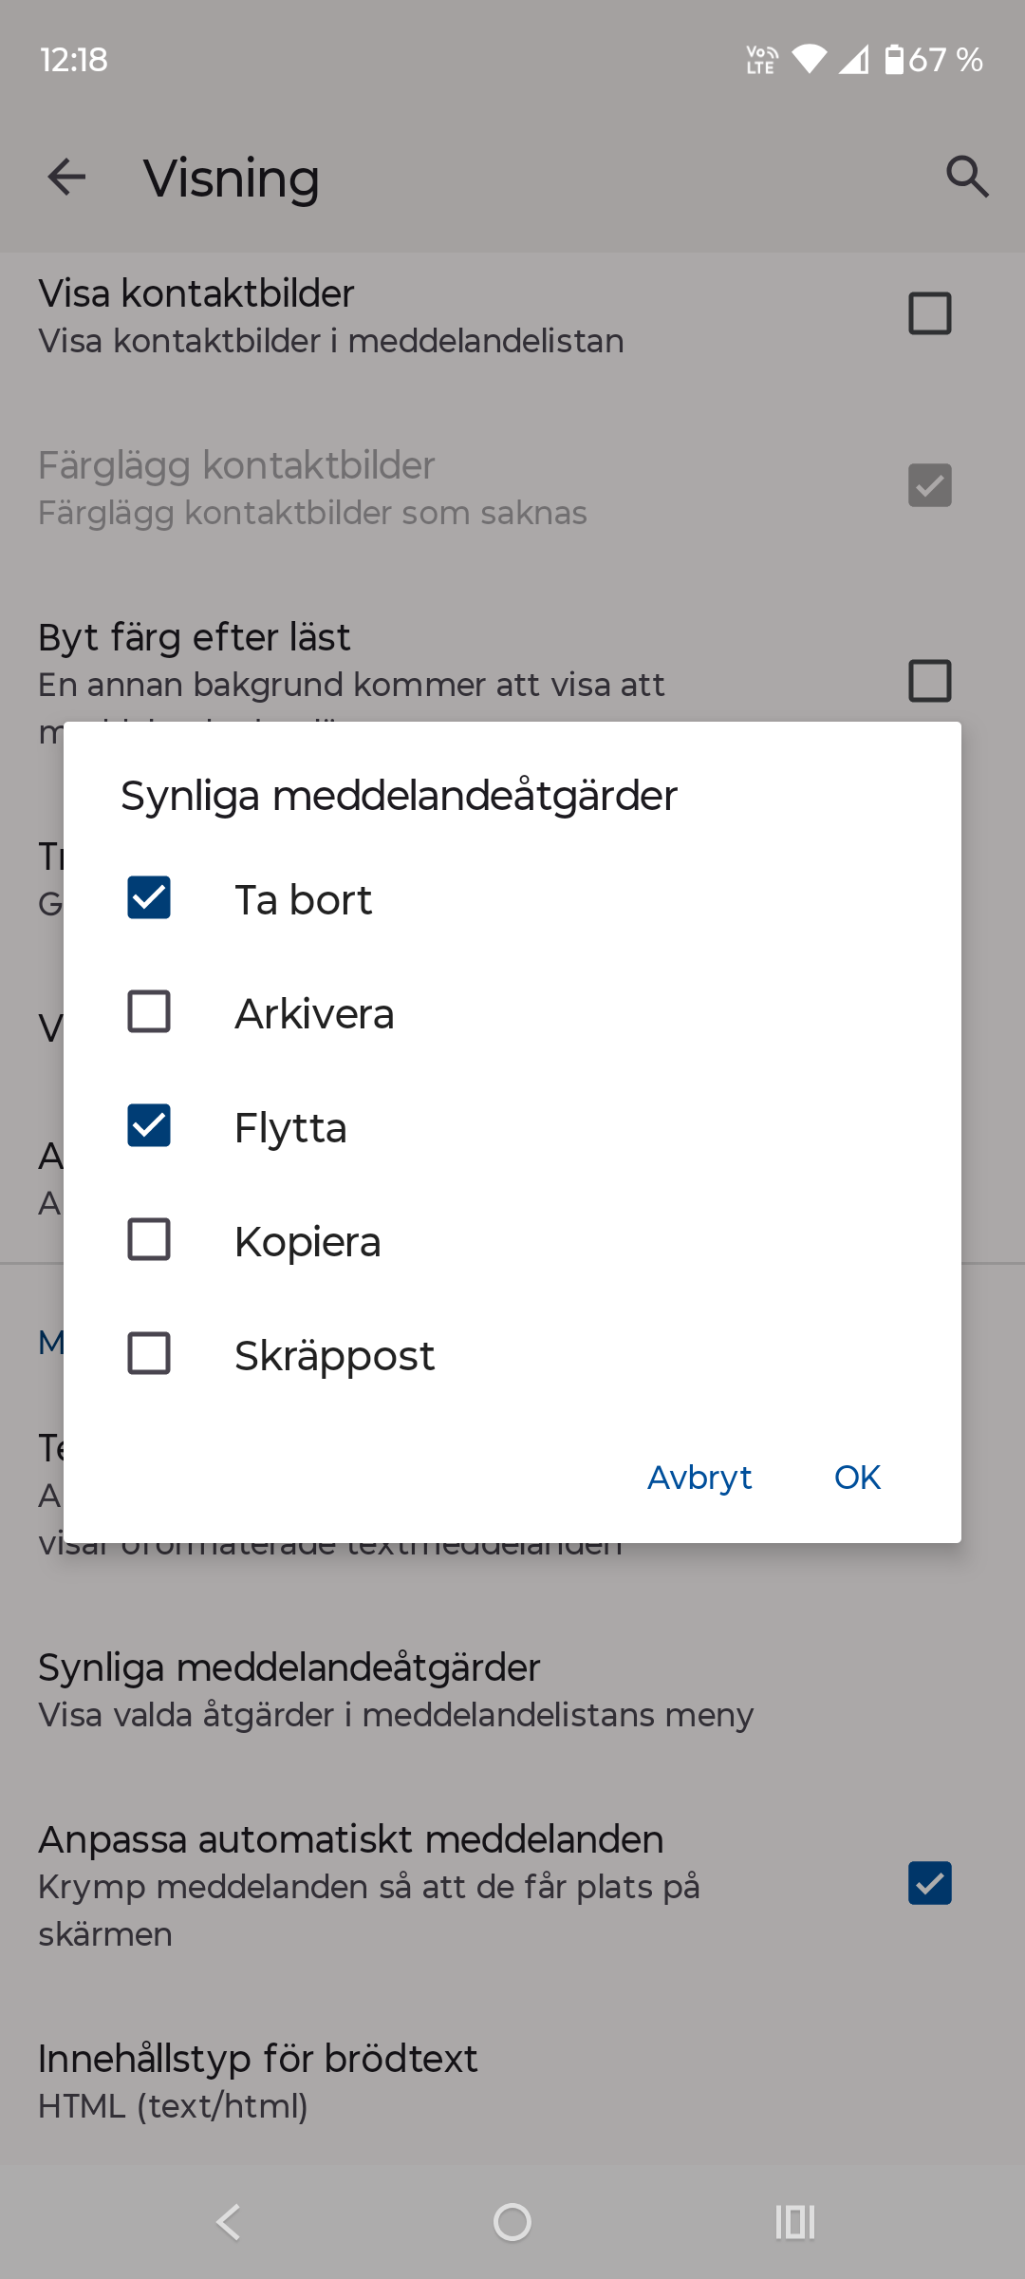Tap the battery icon in status bar
Screen dimensions: 1025x2279
tap(894, 60)
